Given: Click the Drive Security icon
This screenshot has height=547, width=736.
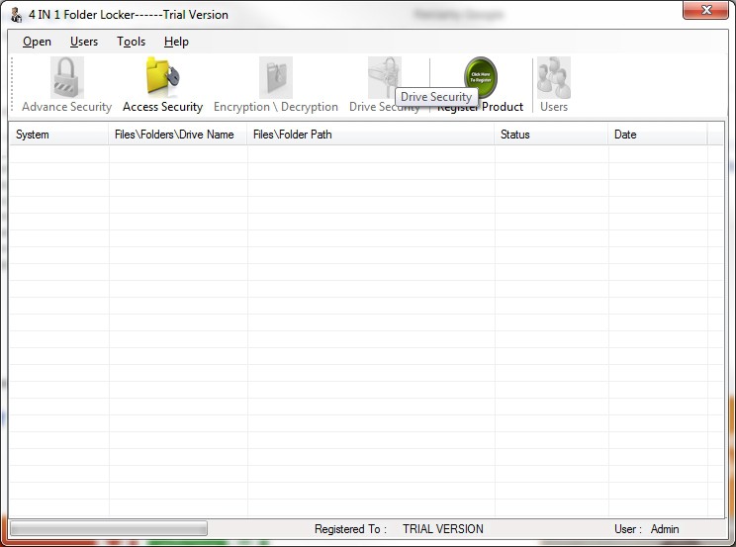Looking at the screenshot, I should pyautogui.click(x=385, y=75).
